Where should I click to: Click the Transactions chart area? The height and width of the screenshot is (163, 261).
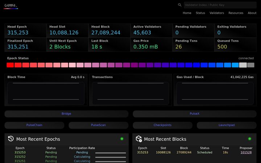click(x=130, y=93)
